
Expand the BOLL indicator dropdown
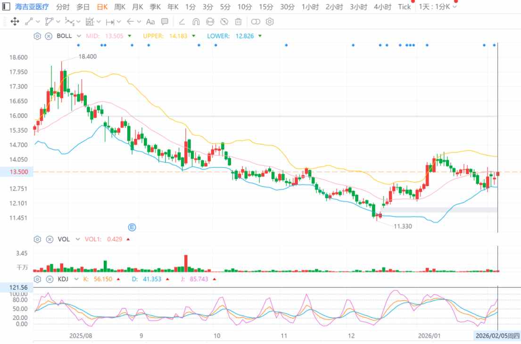tap(79, 36)
